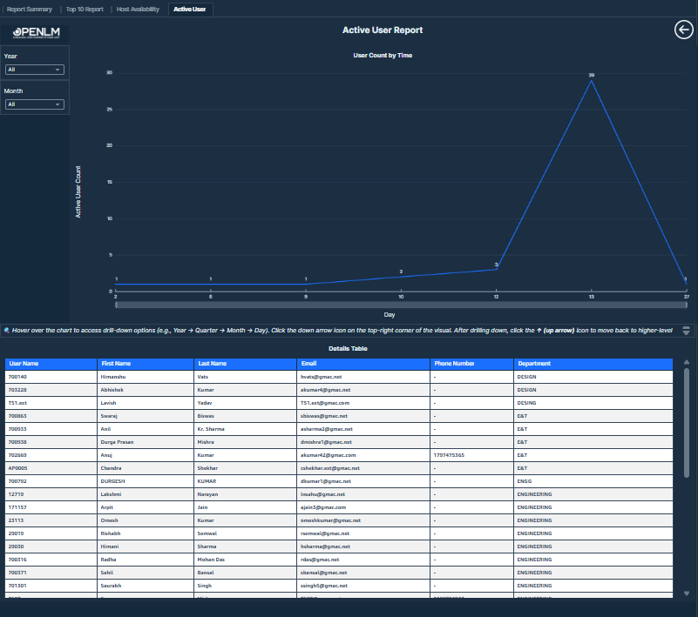Click the Email column header

(x=309, y=364)
